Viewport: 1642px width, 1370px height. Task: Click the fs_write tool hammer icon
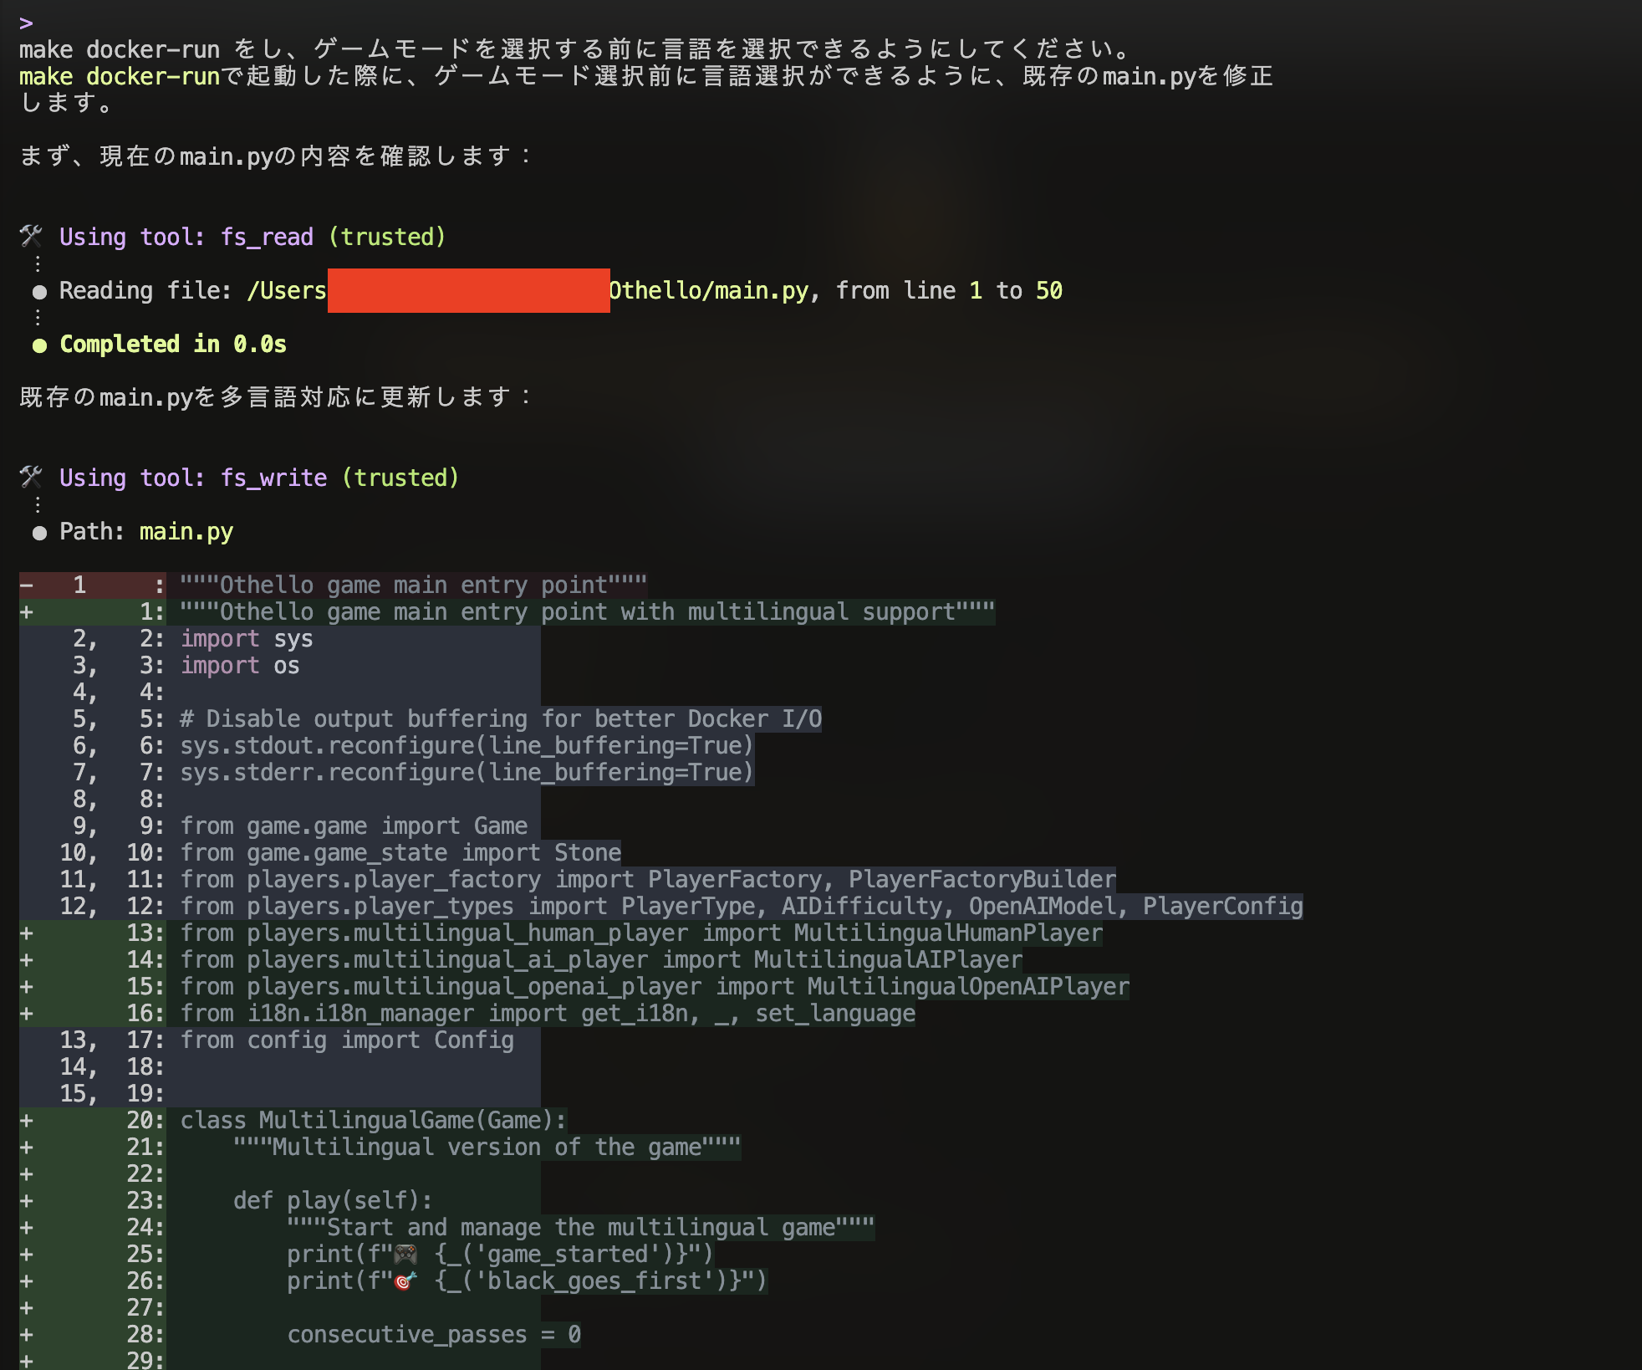[31, 478]
